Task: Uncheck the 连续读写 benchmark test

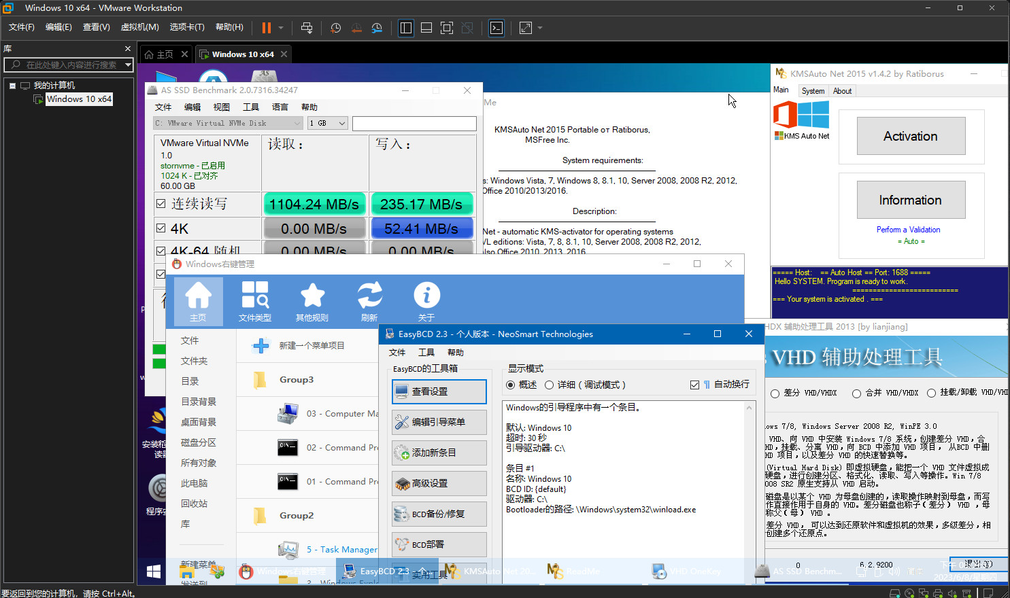Action: 161,203
